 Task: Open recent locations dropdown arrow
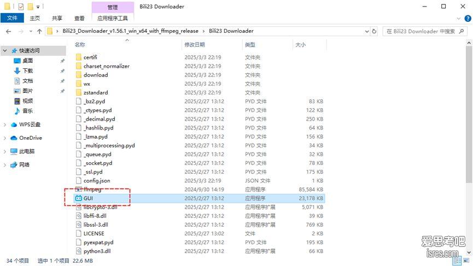(31, 31)
